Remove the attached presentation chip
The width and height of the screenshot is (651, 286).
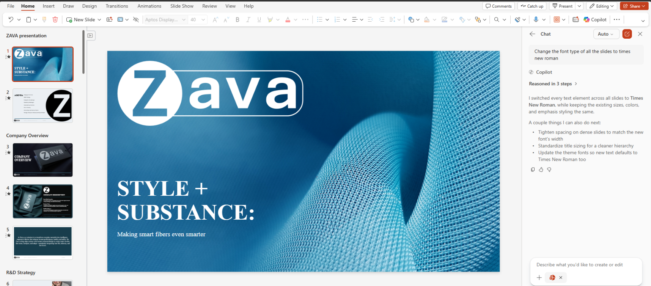pos(561,278)
